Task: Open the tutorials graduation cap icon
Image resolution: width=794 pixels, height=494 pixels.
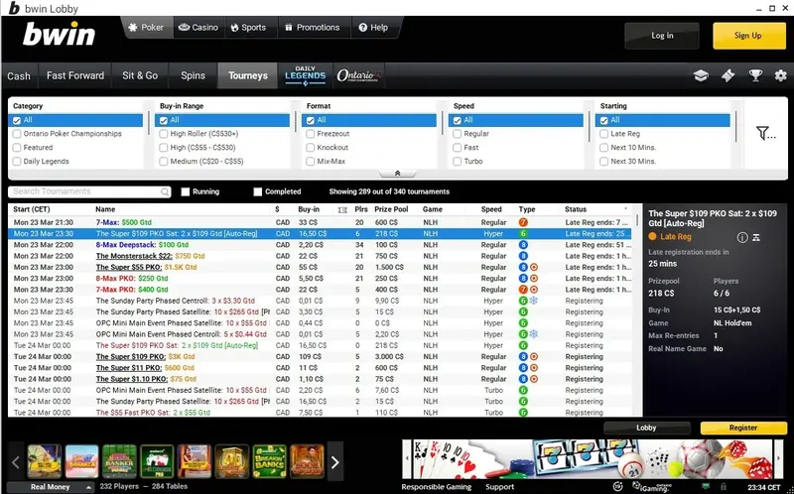Action: [x=701, y=76]
